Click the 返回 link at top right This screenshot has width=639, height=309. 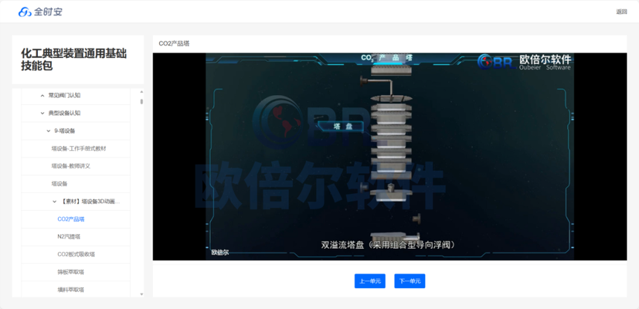pyautogui.click(x=621, y=12)
